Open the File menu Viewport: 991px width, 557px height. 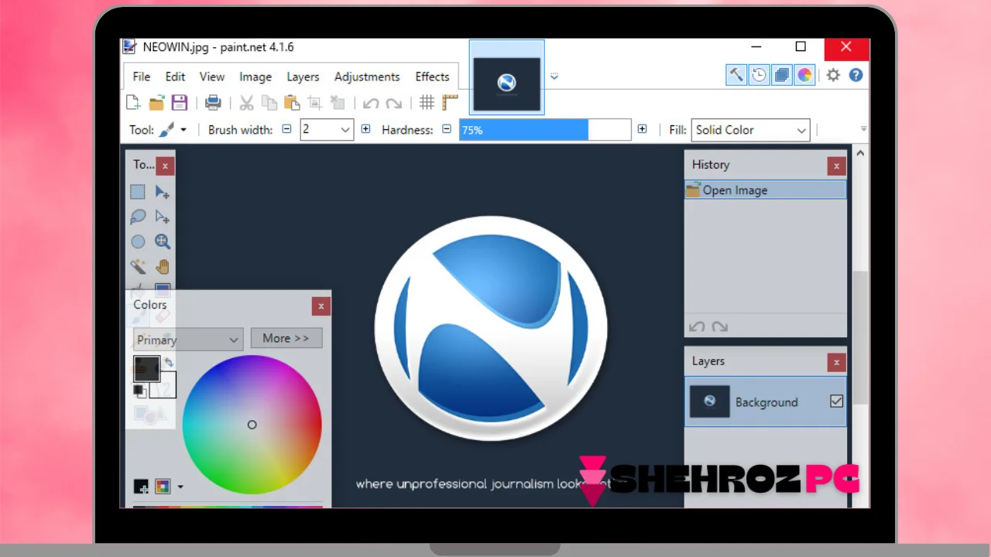tap(142, 77)
